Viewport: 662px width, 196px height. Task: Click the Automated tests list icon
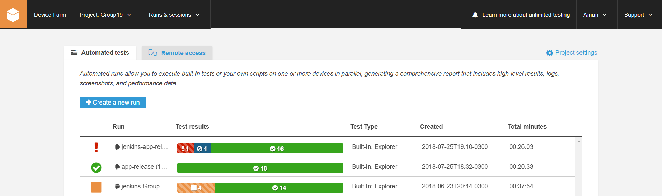[74, 52]
